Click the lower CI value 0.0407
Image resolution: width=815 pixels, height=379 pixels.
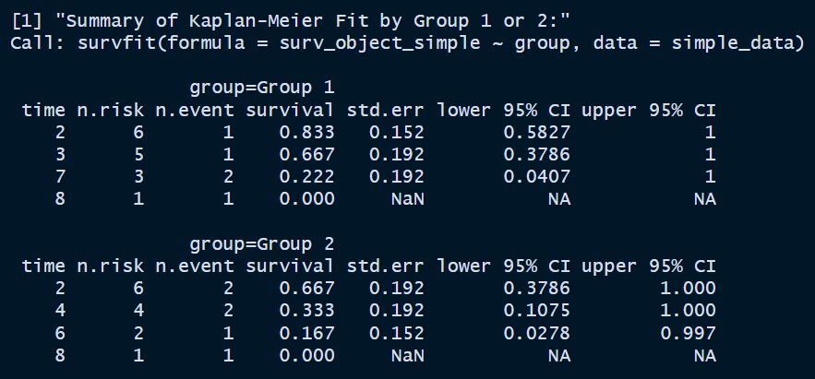pos(536,177)
